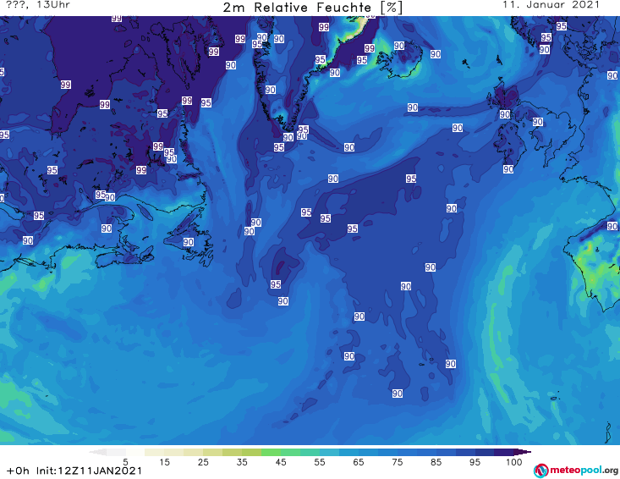The height and width of the screenshot is (479, 620).
Task: Click the legend scale value 75
Action: point(397,462)
